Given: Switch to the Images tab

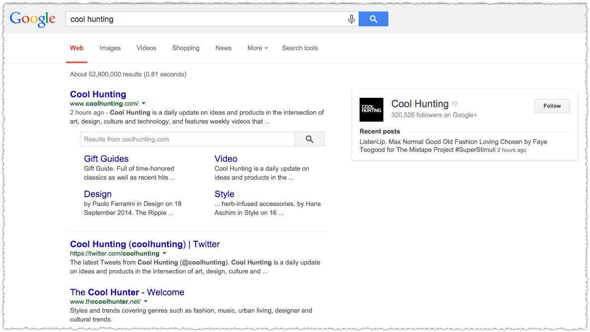Looking at the screenshot, I should (110, 48).
